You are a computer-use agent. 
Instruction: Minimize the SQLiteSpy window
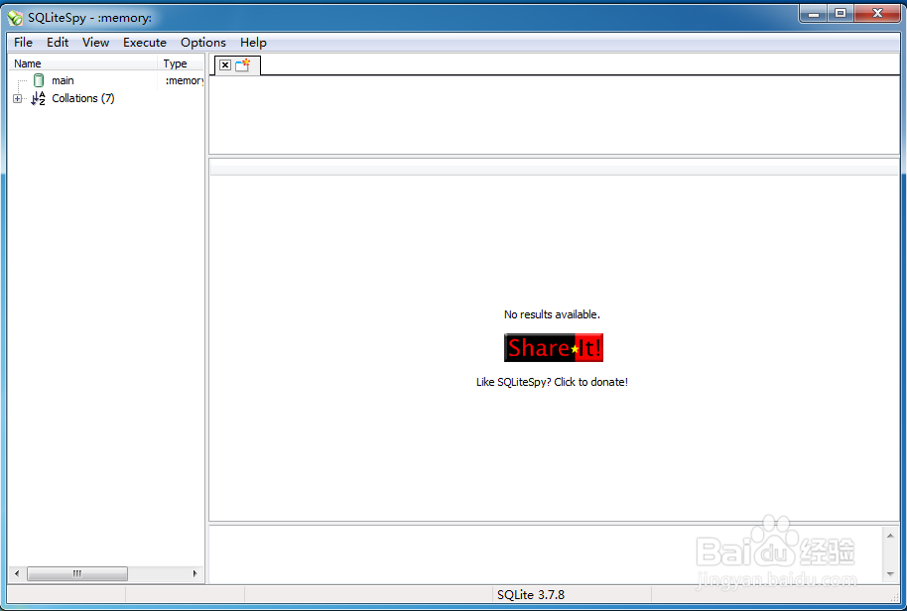pos(814,13)
